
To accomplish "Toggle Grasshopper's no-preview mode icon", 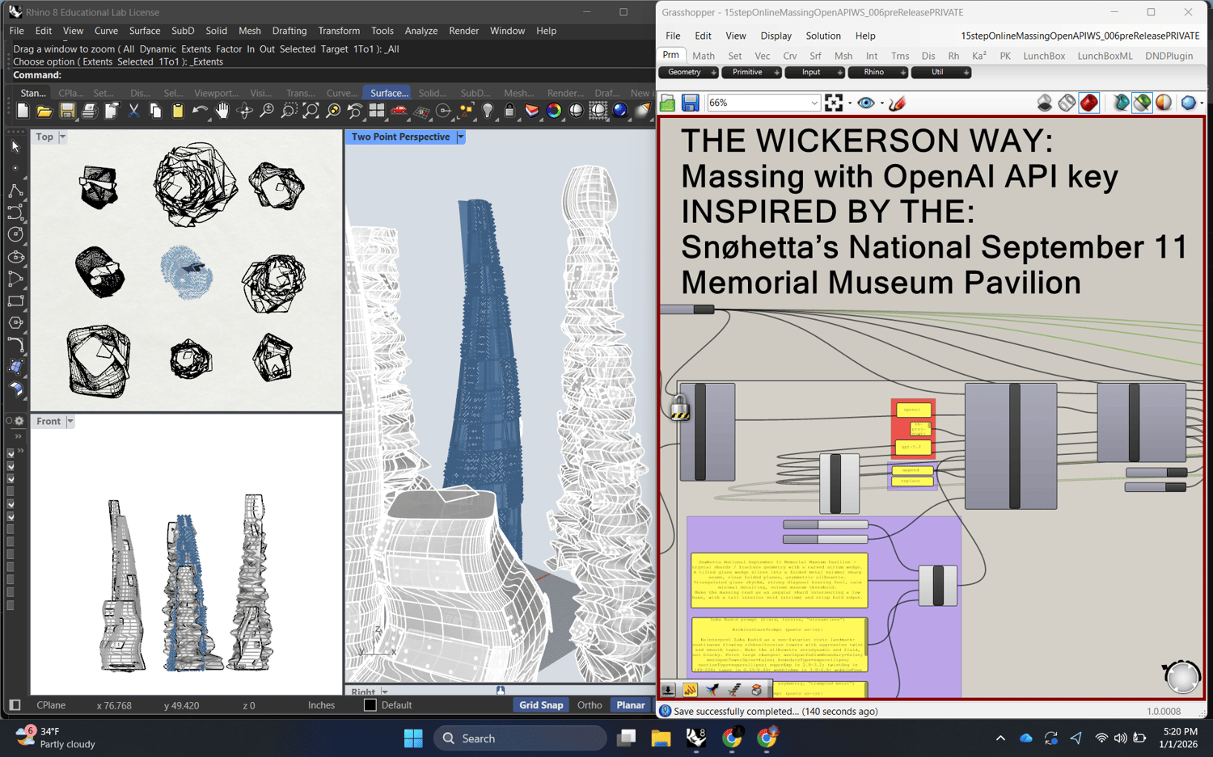I will pyautogui.click(x=1045, y=103).
